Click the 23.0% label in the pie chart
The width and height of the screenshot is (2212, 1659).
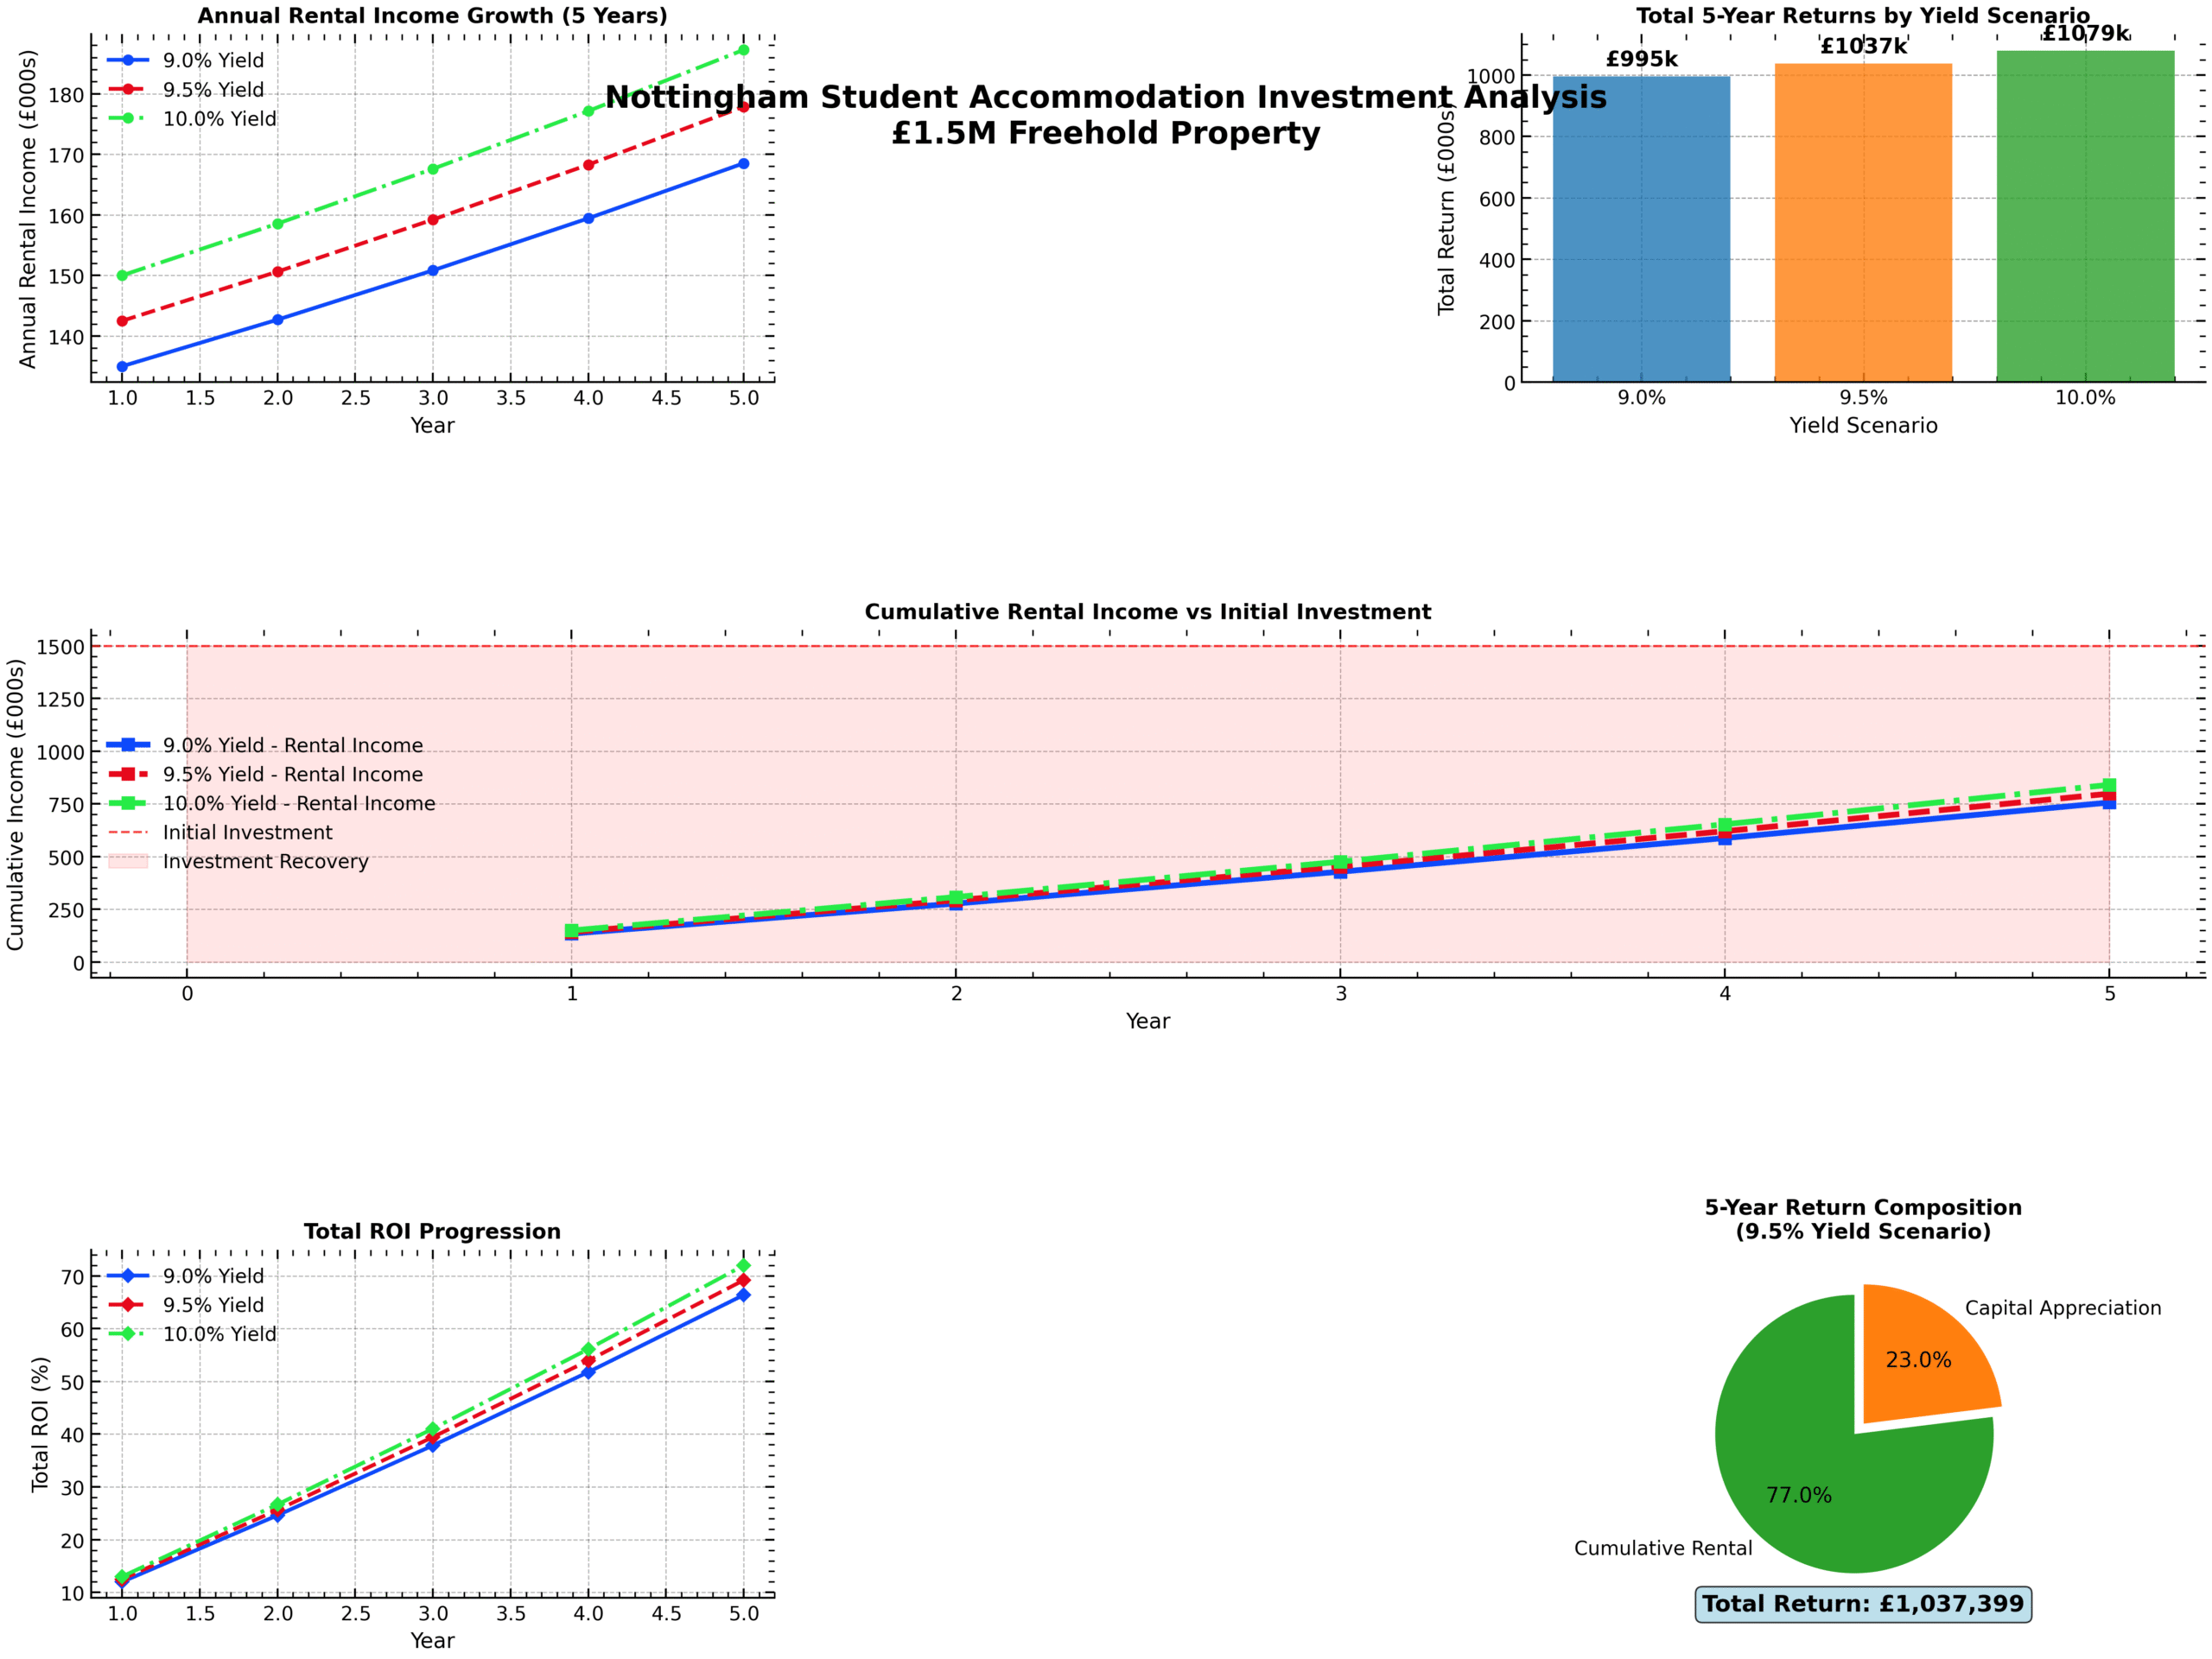pos(1918,1360)
